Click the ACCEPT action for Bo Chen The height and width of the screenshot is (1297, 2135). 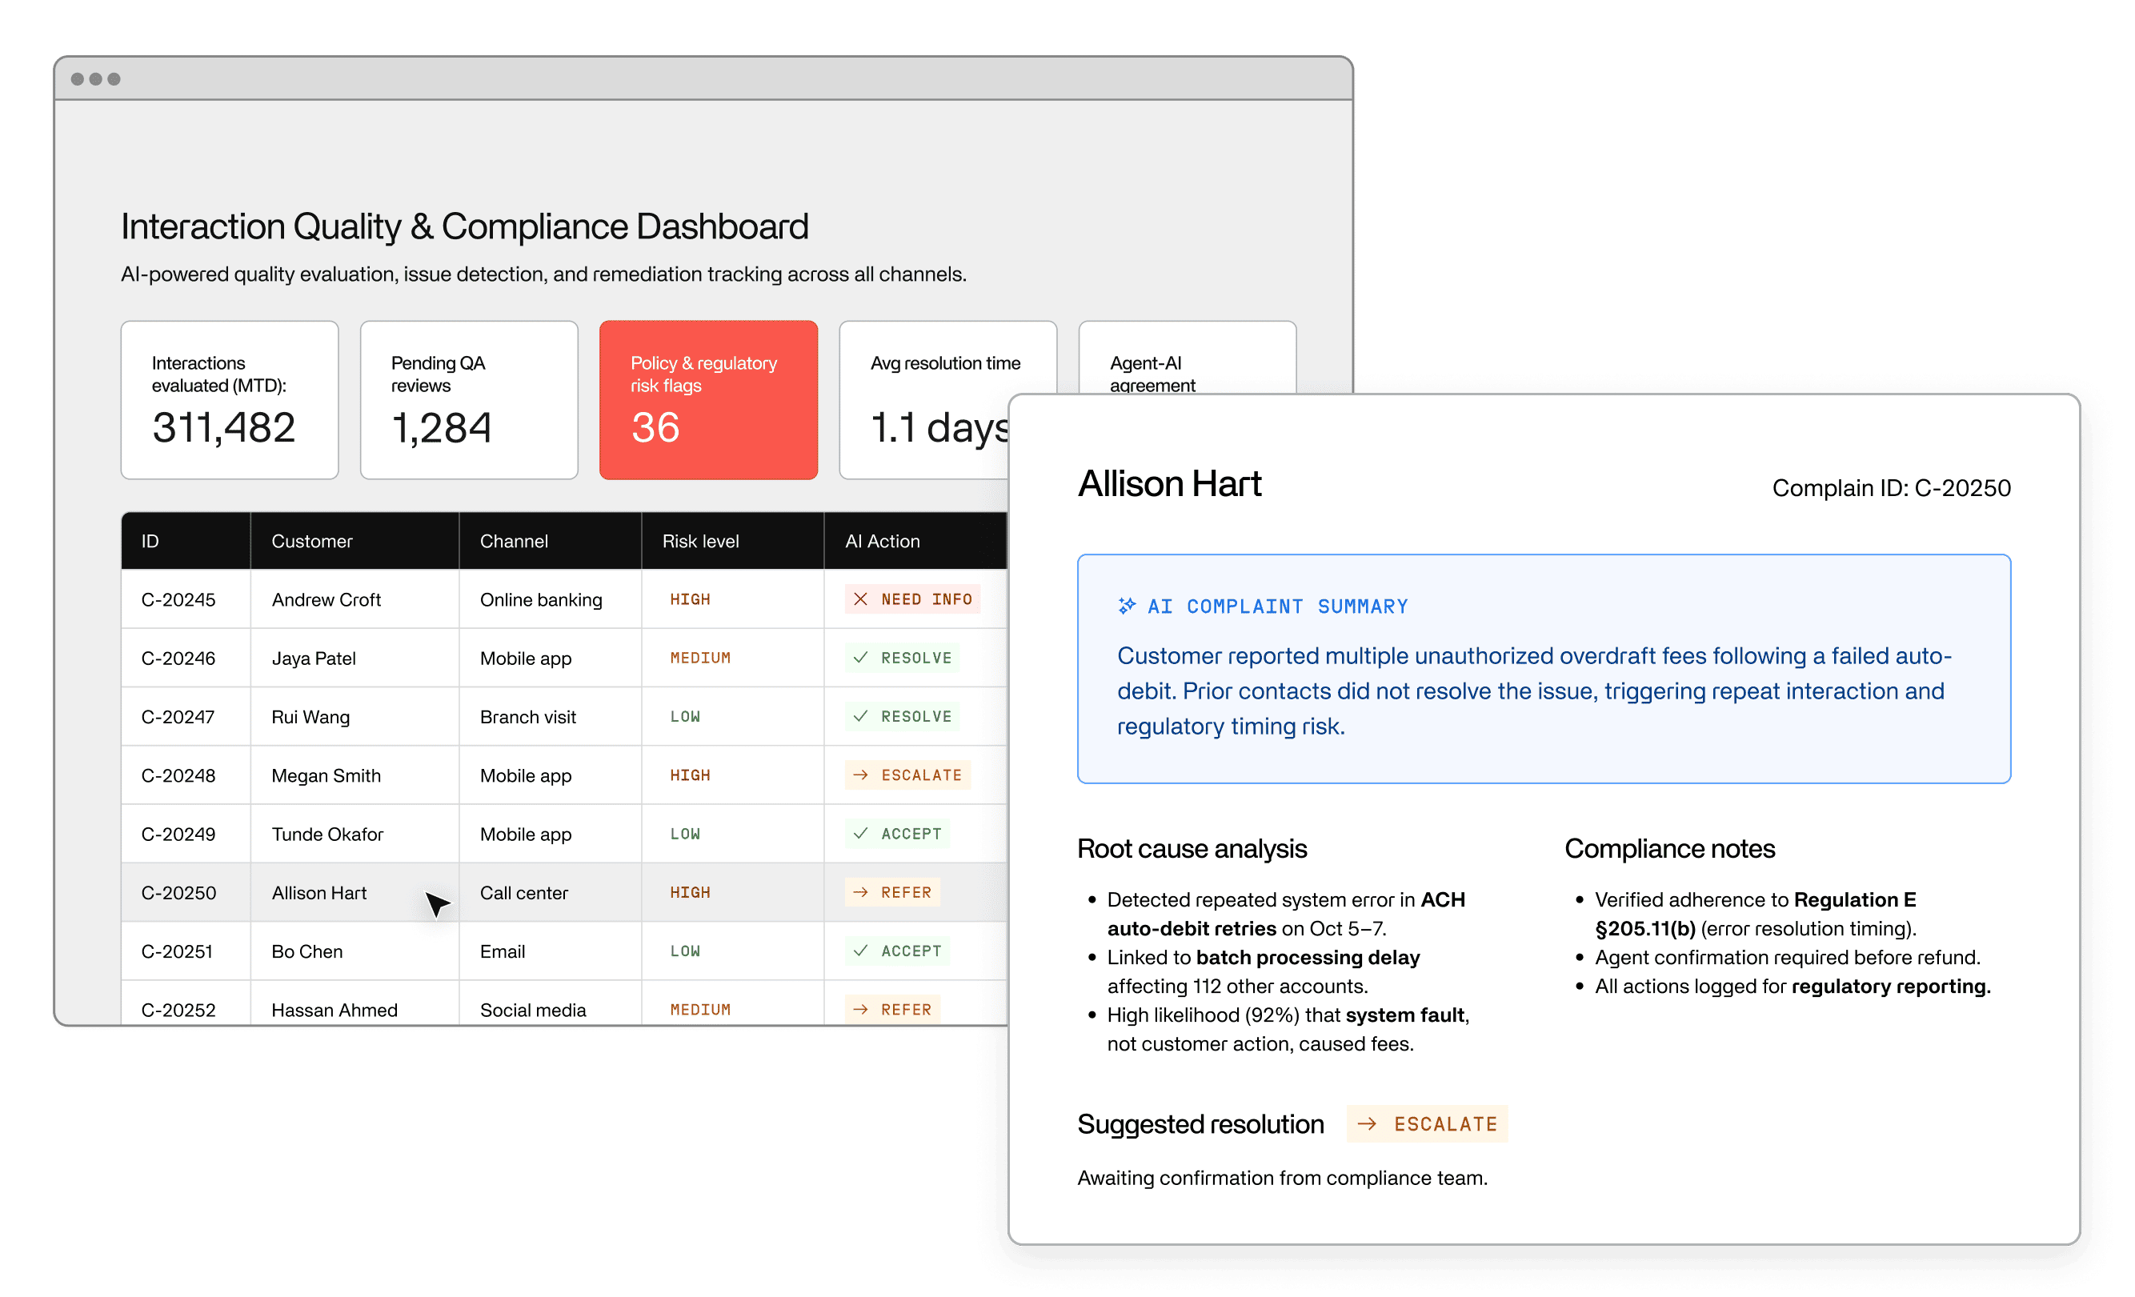(899, 951)
